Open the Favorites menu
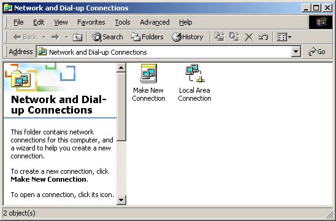336x221 pixels. tap(91, 22)
